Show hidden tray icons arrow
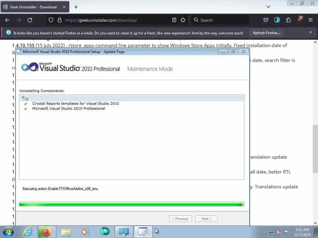 (x=264, y=232)
